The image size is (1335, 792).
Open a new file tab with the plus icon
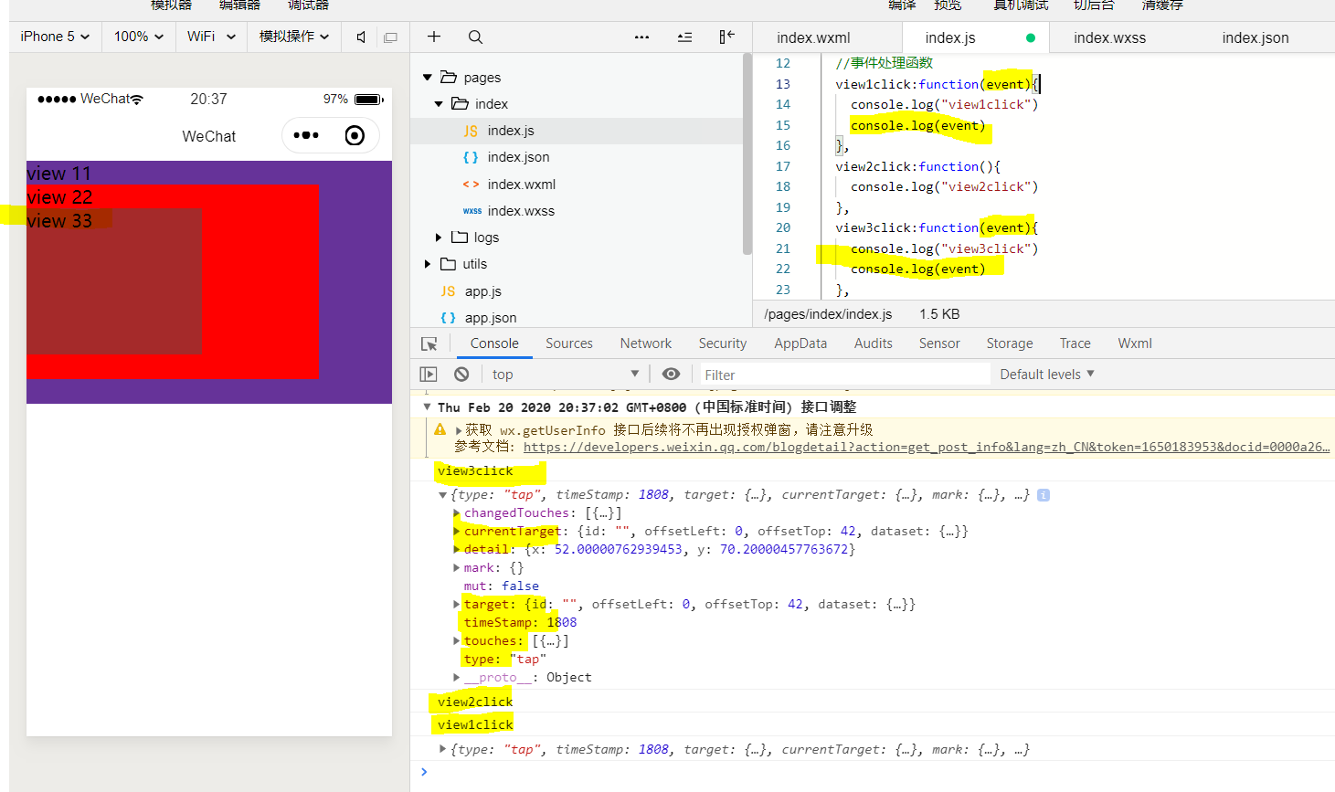point(433,37)
